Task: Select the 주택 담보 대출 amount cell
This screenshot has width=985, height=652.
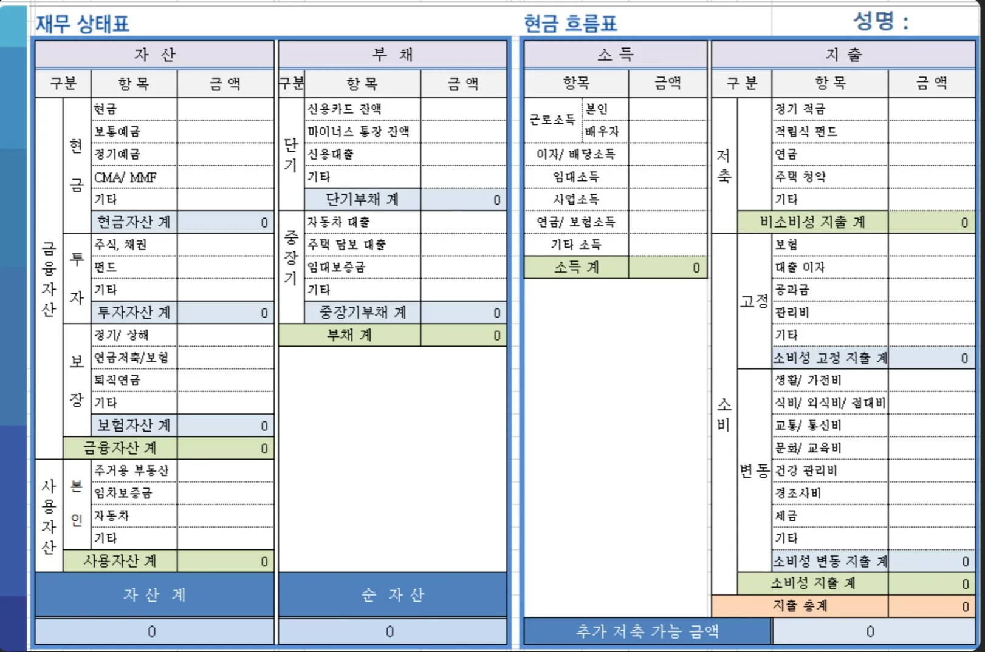Action: [x=463, y=244]
